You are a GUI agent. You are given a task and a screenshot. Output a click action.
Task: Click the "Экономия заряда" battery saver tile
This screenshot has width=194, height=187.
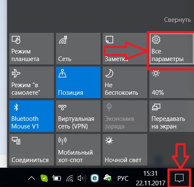125,116
